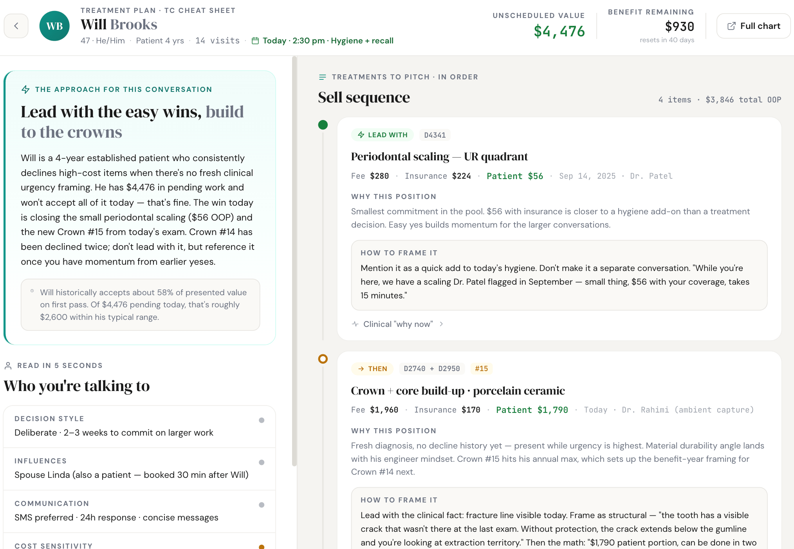Click the list icon beside 'Treatments to pitch'

coord(323,77)
